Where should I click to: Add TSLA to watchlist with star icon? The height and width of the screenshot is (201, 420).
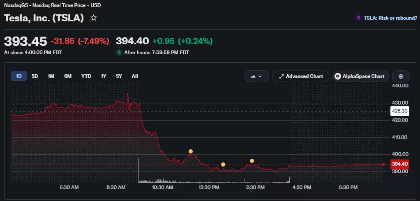click(93, 18)
